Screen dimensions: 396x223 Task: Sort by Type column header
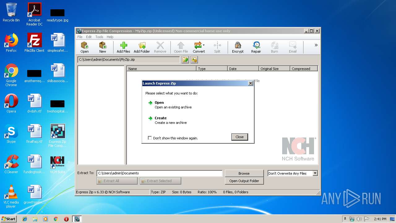212,69
